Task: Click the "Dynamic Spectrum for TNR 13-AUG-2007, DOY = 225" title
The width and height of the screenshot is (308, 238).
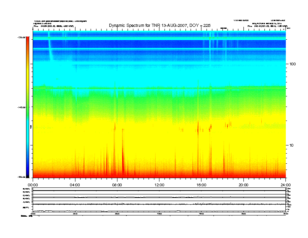Action: coord(160,25)
